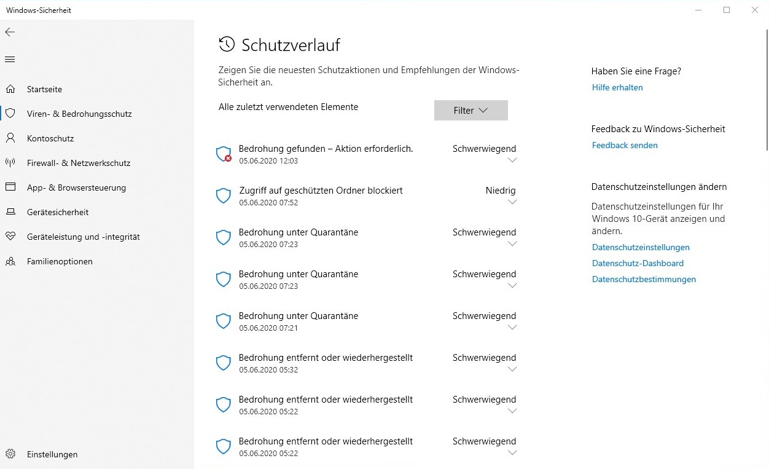Click shield icon beside Zugriff auf geschützten Ordner
This screenshot has height=469, width=769.
[223, 195]
